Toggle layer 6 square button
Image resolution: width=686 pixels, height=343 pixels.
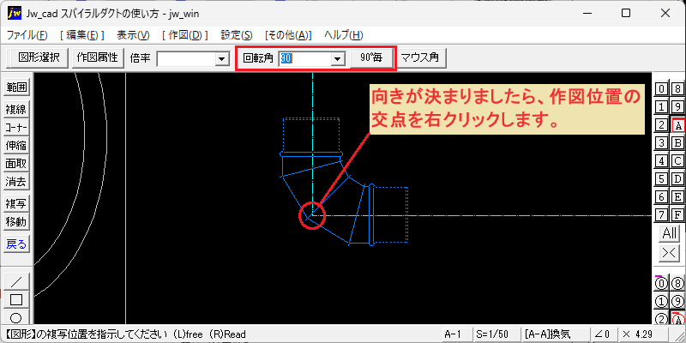(x=661, y=197)
